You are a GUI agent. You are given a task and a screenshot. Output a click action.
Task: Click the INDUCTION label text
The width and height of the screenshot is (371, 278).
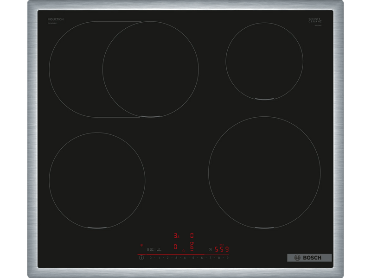pos(56,19)
